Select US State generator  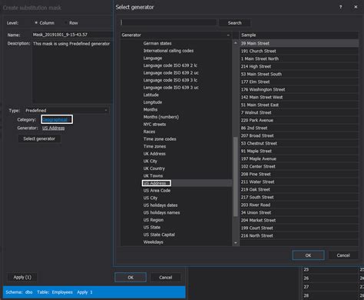(x=152, y=228)
